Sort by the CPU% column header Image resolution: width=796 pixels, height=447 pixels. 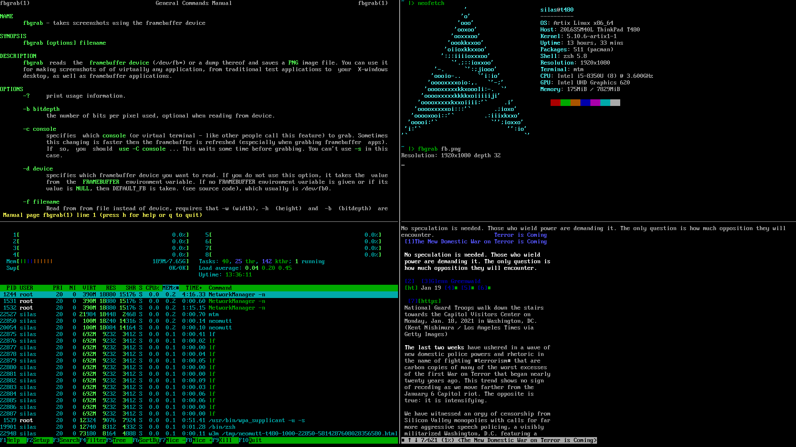point(152,288)
